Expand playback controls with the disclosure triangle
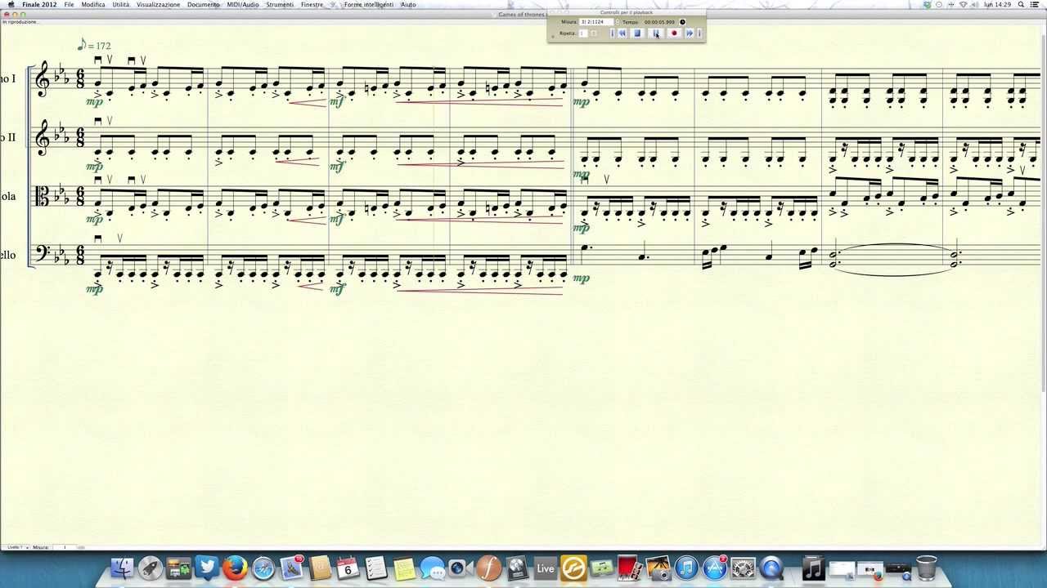The height and width of the screenshot is (588, 1047). tap(553, 37)
